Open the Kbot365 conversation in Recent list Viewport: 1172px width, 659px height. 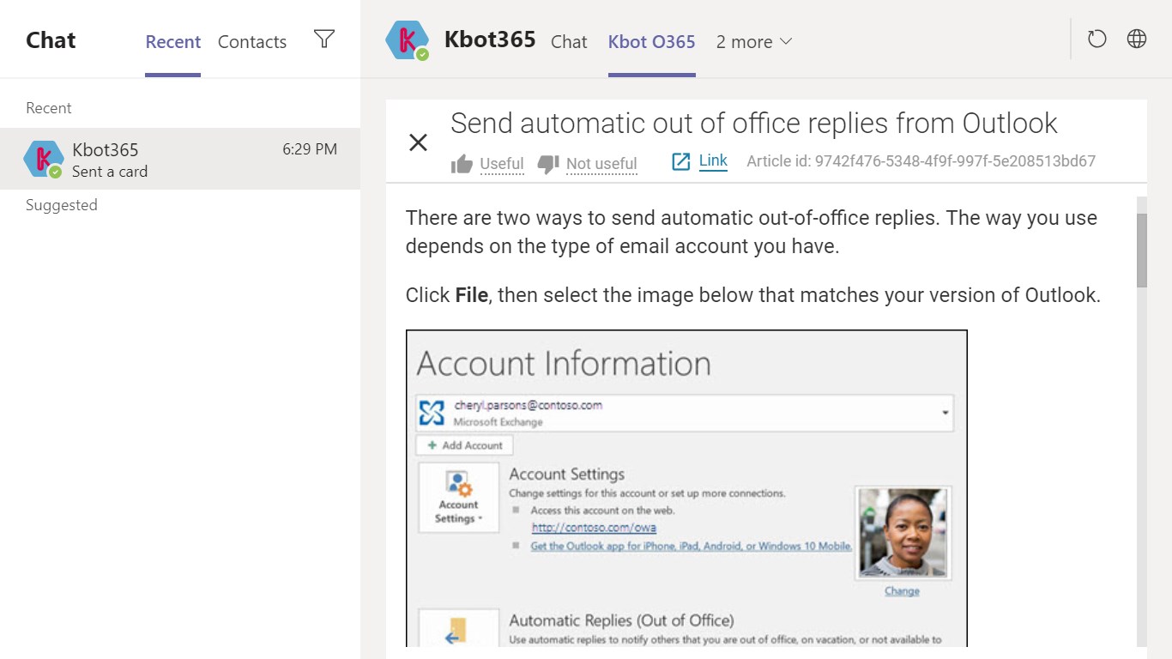[x=180, y=160]
